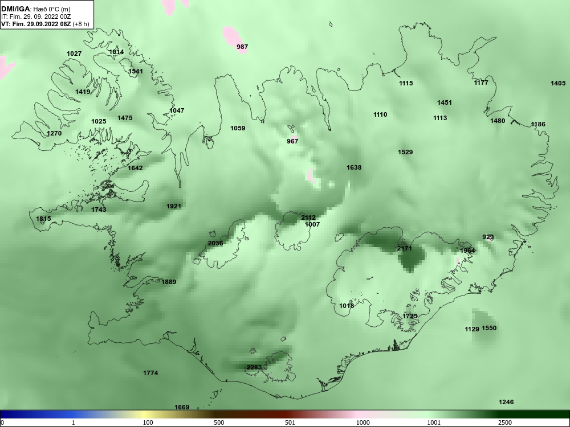Select the 1177 height label
This screenshot has width=570, height=427.
pos(481,83)
